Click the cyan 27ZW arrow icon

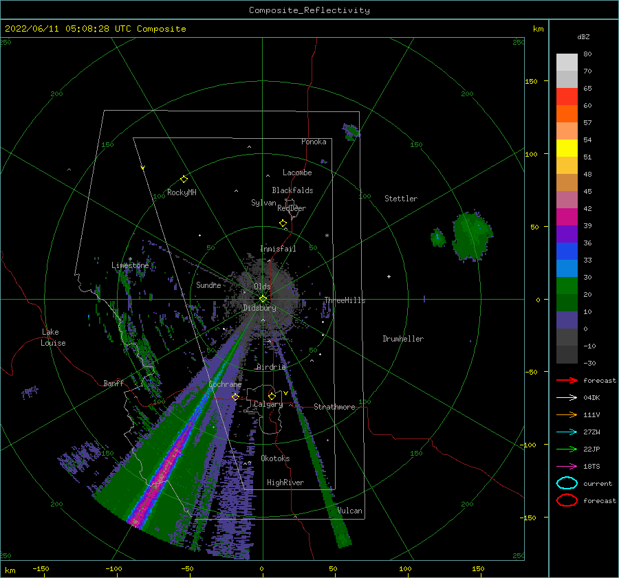click(x=567, y=432)
